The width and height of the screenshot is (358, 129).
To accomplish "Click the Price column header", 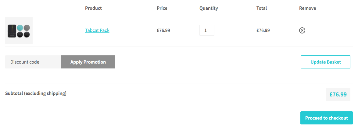I will (x=162, y=8).
